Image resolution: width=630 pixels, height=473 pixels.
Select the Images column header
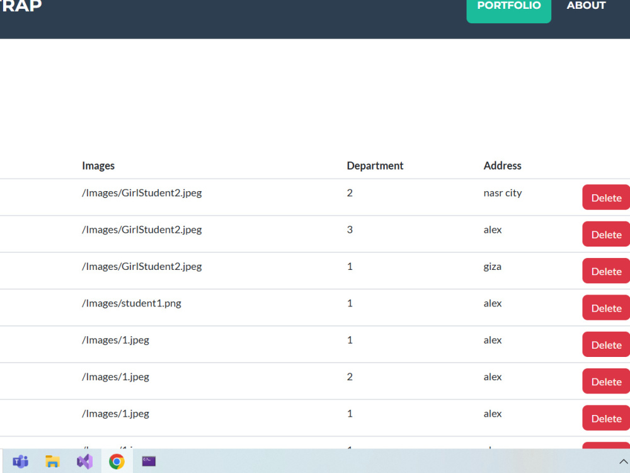[x=98, y=166]
